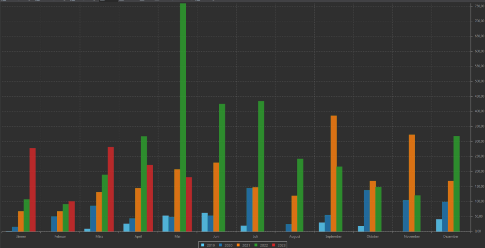Image resolution: width=485 pixels, height=248 pixels.
Task: Click the Februar month label
Action: [x=60, y=236]
